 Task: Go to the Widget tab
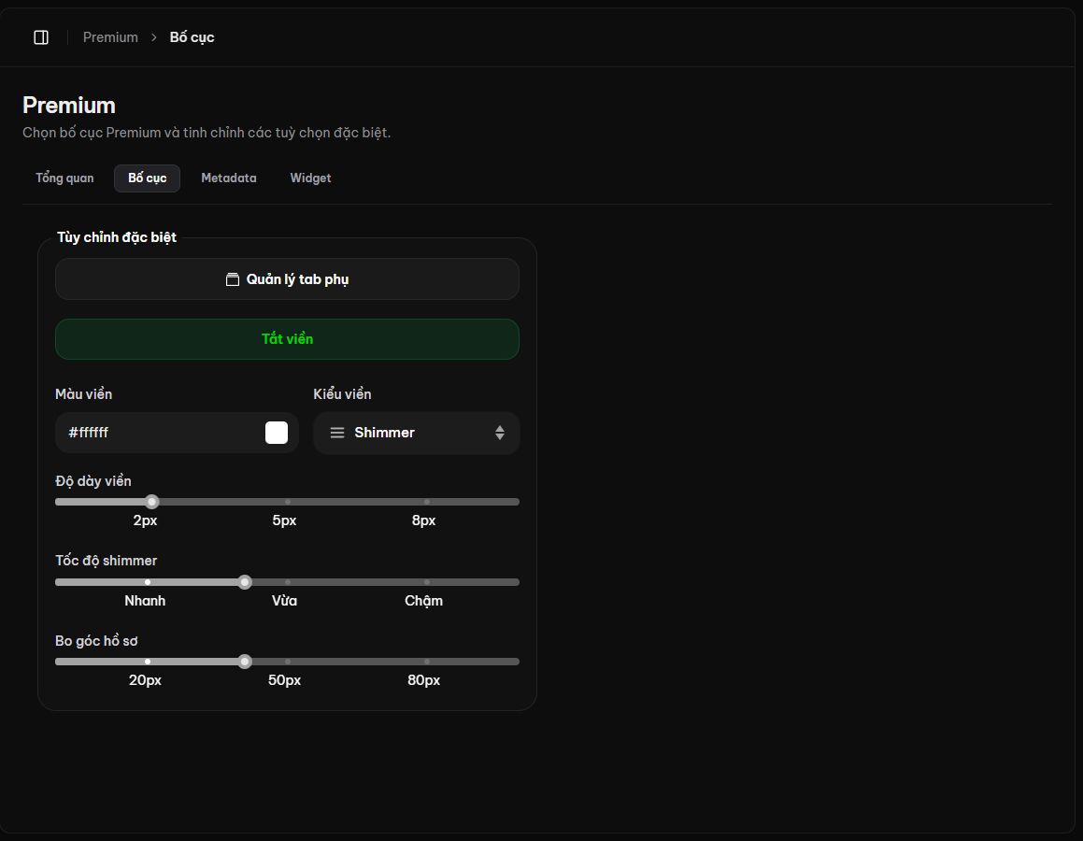point(310,178)
